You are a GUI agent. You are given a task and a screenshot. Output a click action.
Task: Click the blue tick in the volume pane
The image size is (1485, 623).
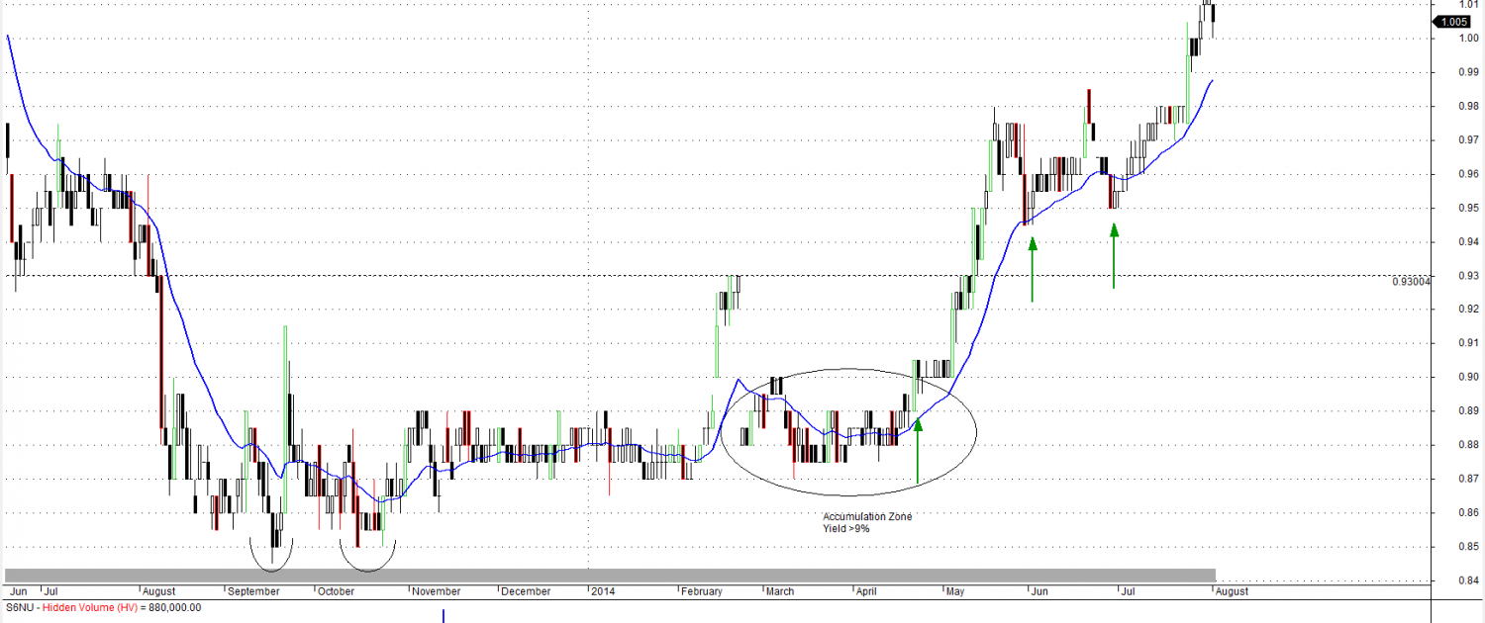pos(444,616)
